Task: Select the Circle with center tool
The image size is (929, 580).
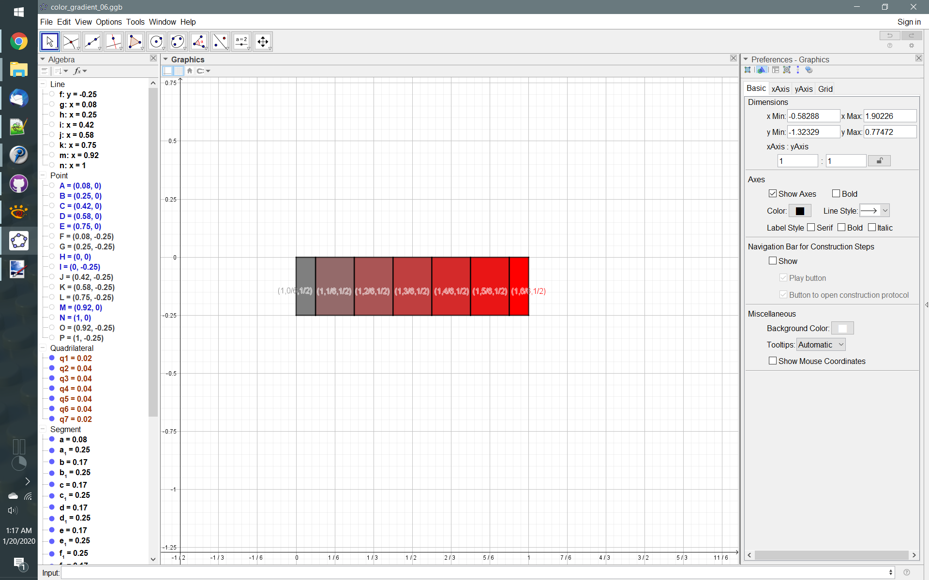Action: click(x=156, y=42)
